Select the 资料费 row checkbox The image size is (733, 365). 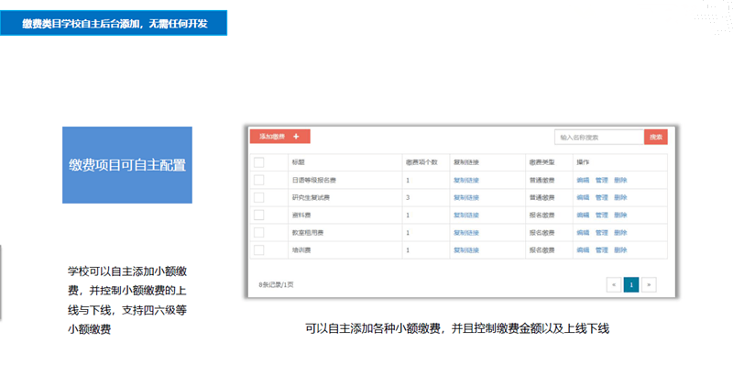tap(259, 215)
